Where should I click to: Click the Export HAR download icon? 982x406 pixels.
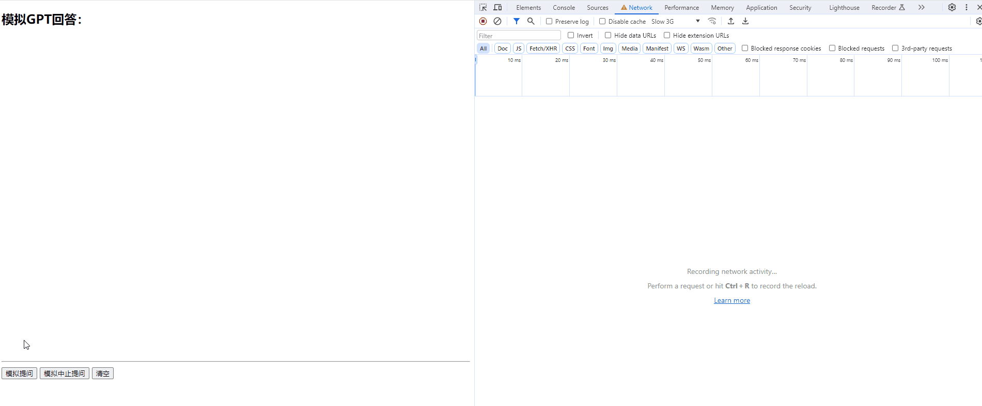(745, 21)
